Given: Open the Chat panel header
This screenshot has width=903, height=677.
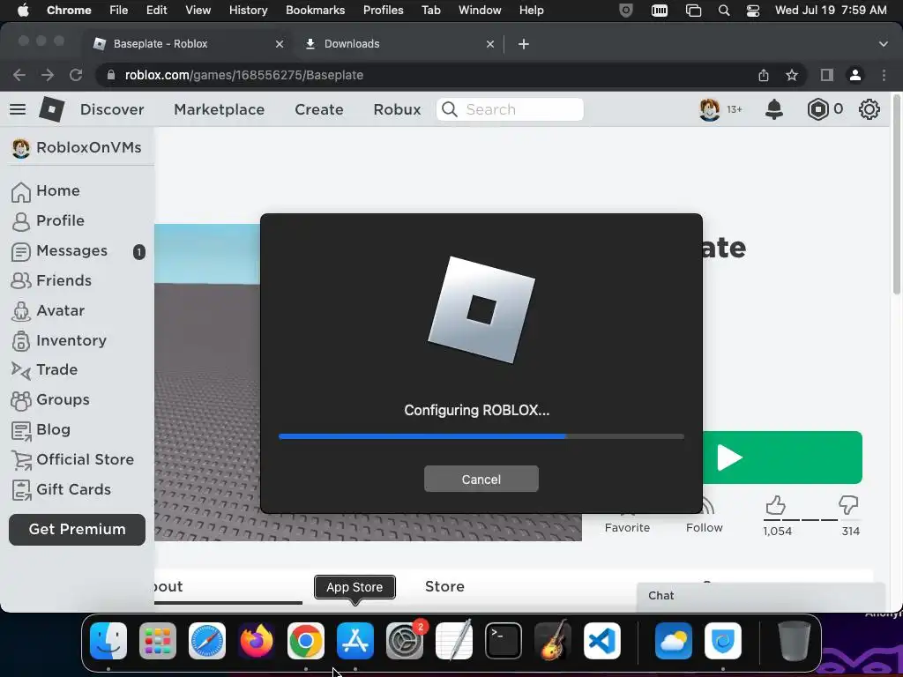Looking at the screenshot, I should tap(761, 596).
